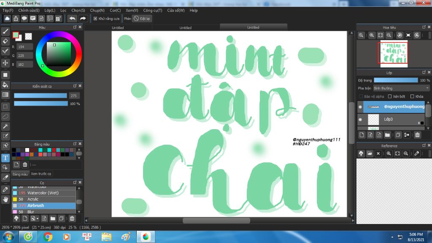This screenshot has height=243, width=432.
Task: Float the Lớp layer panel
Action: (424, 72)
